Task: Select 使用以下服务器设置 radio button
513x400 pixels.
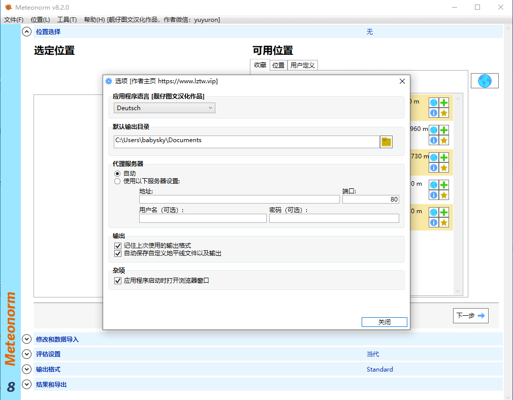Action: pos(117,181)
